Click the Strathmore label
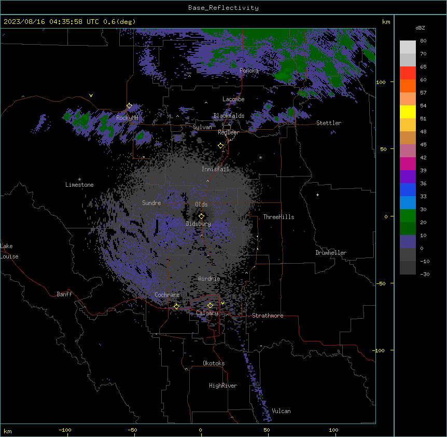This screenshot has width=447, height=437. click(x=268, y=316)
